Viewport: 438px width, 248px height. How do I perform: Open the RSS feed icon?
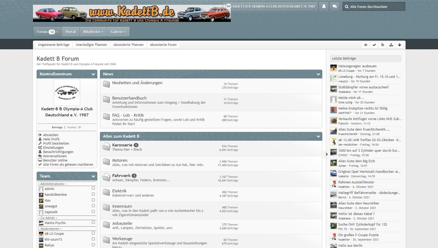point(383,45)
